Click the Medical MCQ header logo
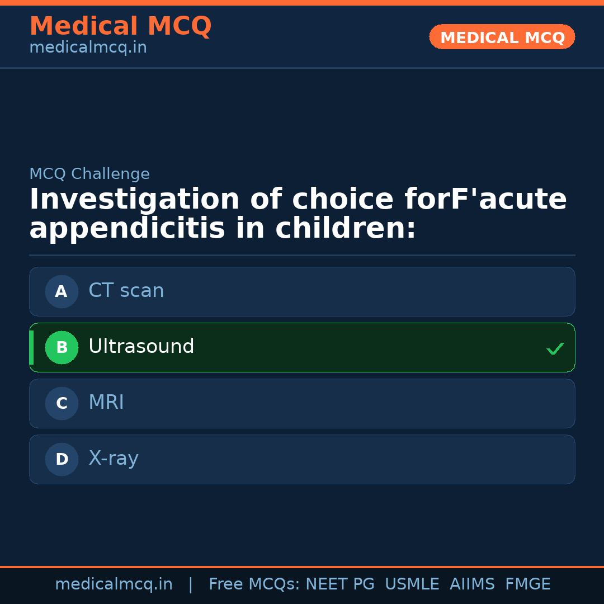 coord(120,26)
